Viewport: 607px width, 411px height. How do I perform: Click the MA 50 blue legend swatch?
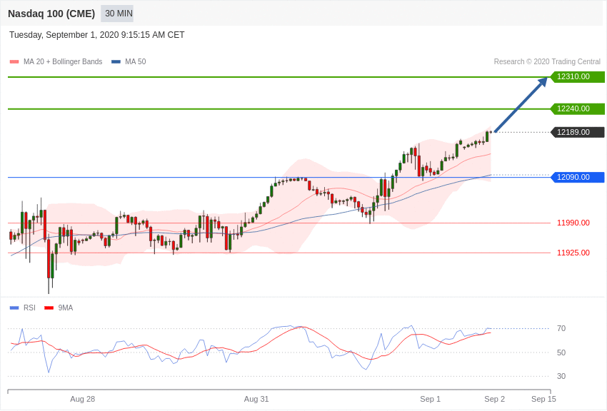(x=116, y=62)
